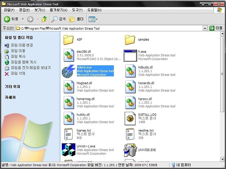Open the ASP folder icon
The image size is (226, 169).
click(x=68, y=40)
